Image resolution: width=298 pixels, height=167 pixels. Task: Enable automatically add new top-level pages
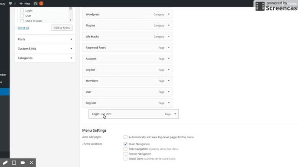[x=125, y=137]
